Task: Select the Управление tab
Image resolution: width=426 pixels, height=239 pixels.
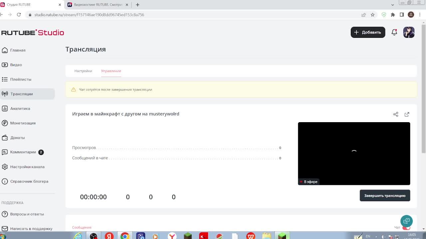Action: point(111,71)
